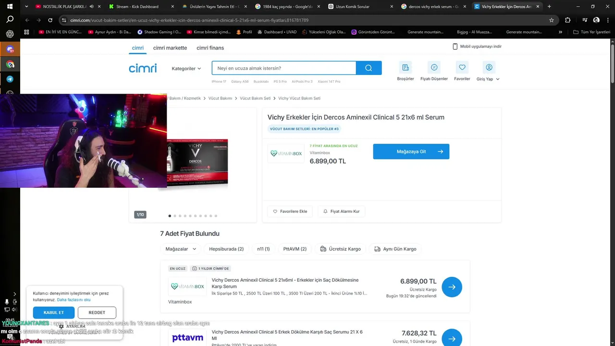Bookmark page with star icon
615x346 pixels.
552,20
